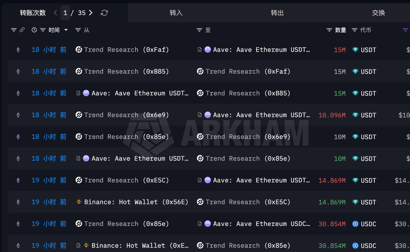Click red amount 30.854M
410x252 pixels.
tap(332, 224)
